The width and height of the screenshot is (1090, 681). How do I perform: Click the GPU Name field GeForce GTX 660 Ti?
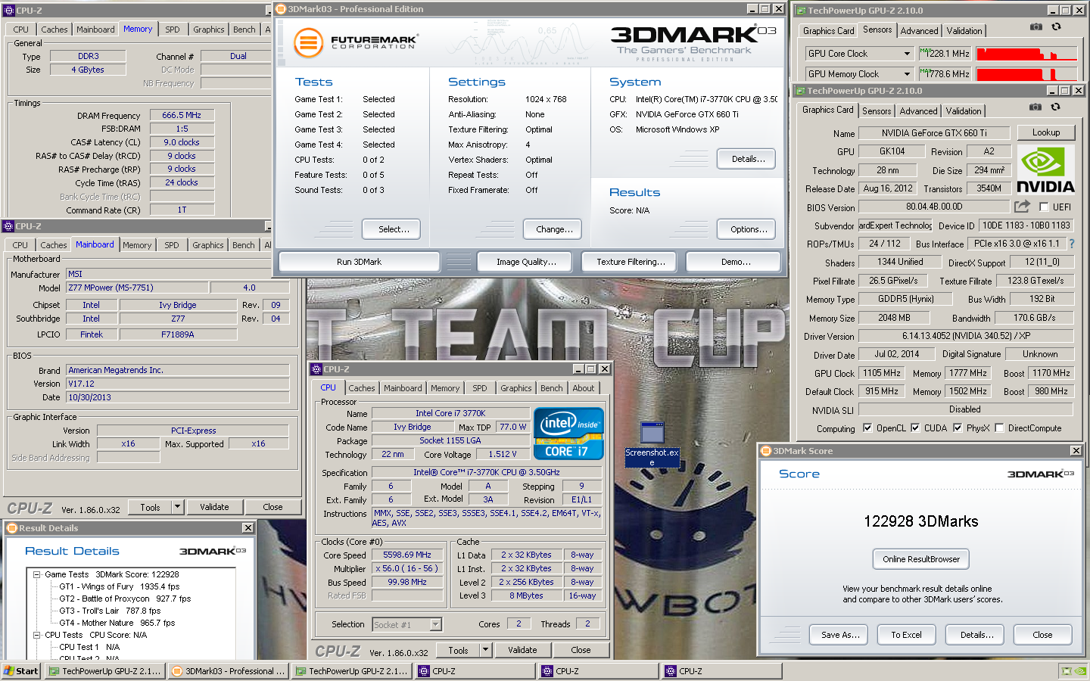(934, 133)
